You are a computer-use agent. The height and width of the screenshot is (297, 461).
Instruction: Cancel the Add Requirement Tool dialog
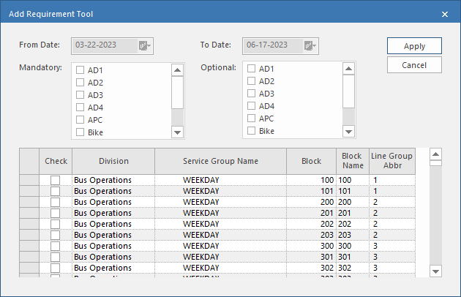click(x=414, y=65)
